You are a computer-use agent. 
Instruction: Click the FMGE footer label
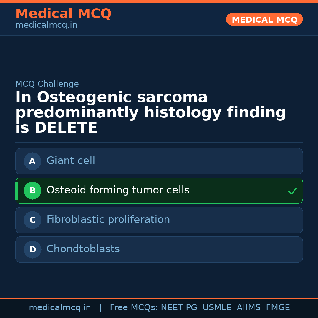pos(278,308)
